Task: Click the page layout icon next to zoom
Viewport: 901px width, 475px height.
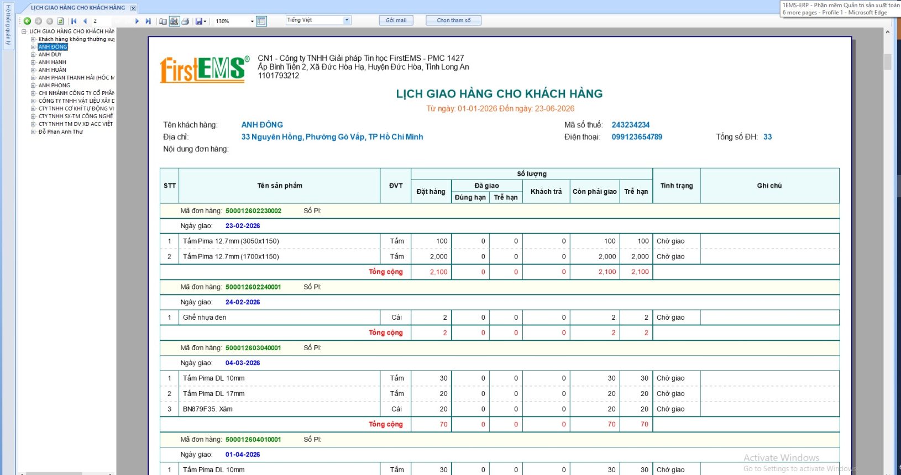Action: (261, 21)
